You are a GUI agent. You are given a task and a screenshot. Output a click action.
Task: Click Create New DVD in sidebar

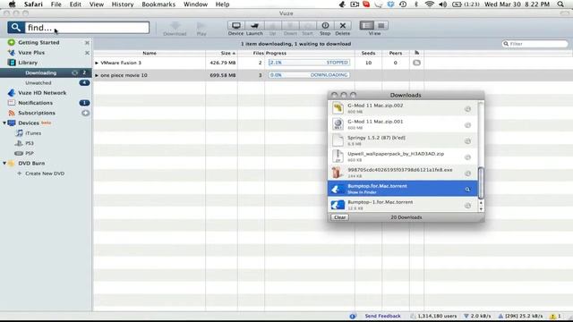[45, 174]
